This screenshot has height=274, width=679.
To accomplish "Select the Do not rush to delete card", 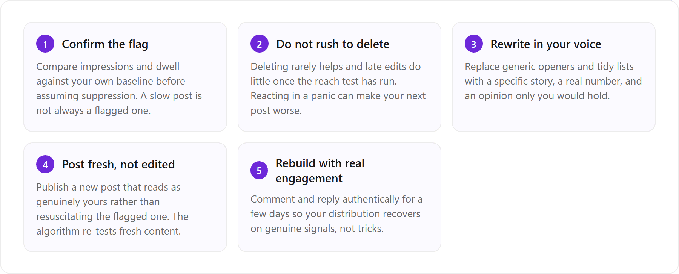I will click(339, 77).
